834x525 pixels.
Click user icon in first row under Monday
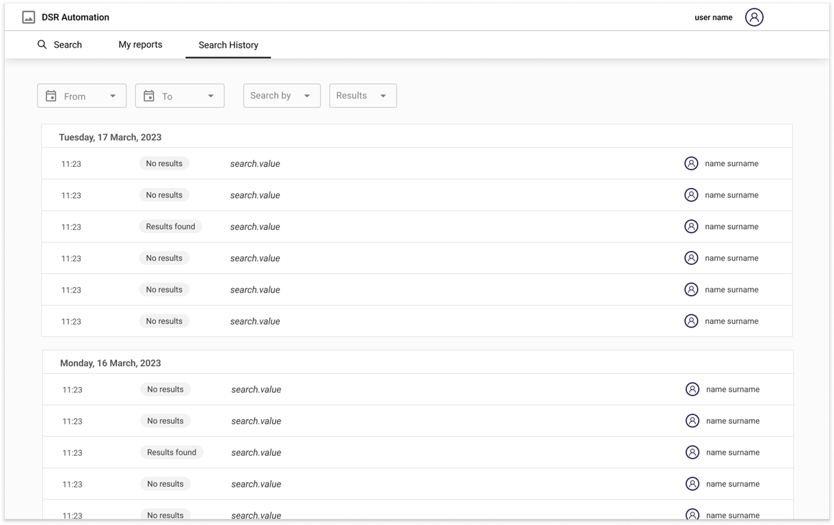(x=692, y=389)
